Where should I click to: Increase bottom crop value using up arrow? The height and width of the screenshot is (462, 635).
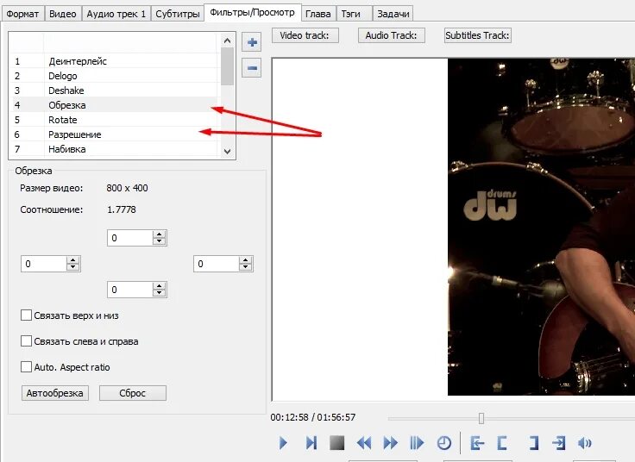pyautogui.click(x=159, y=286)
